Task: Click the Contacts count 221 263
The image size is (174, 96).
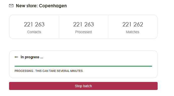Action: tap(34, 24)
